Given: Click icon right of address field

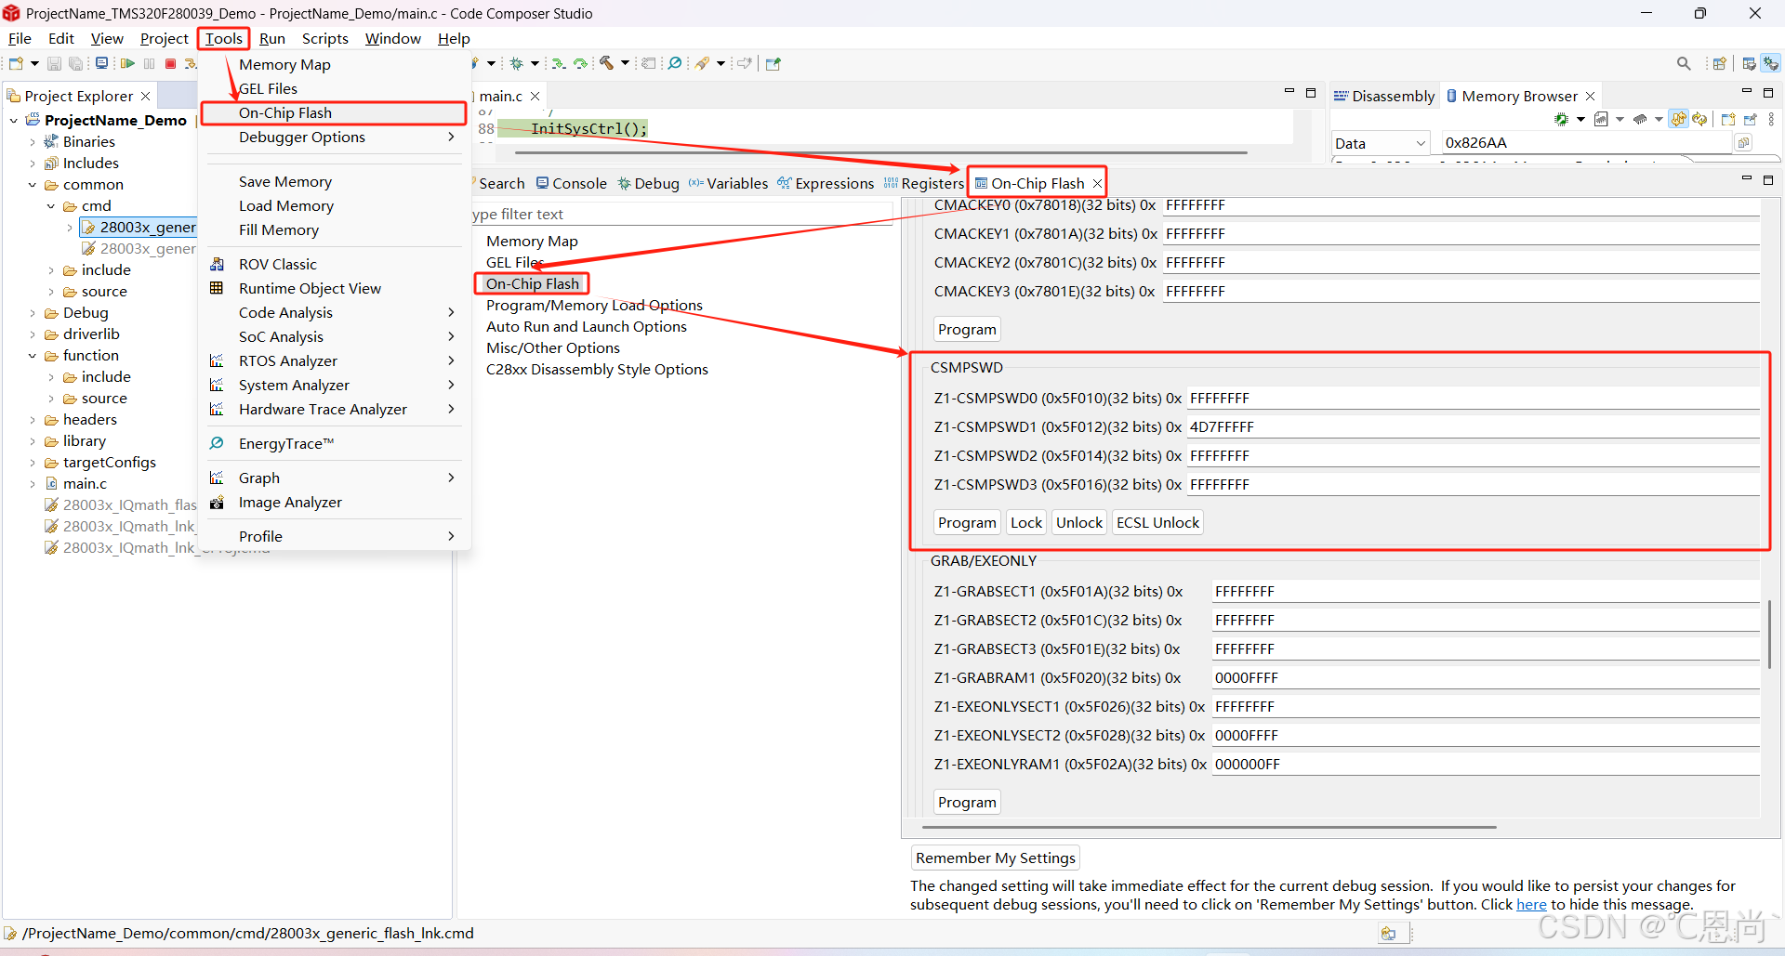Looking at the screenshot, I should click(1743, 142).
